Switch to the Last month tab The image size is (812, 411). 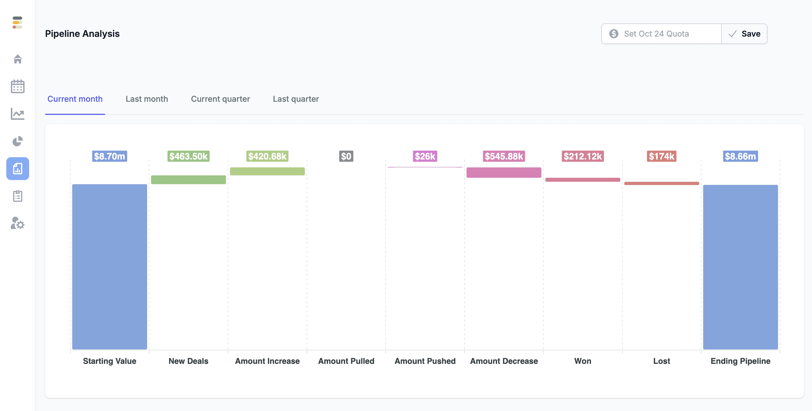(x=146, y=99)
